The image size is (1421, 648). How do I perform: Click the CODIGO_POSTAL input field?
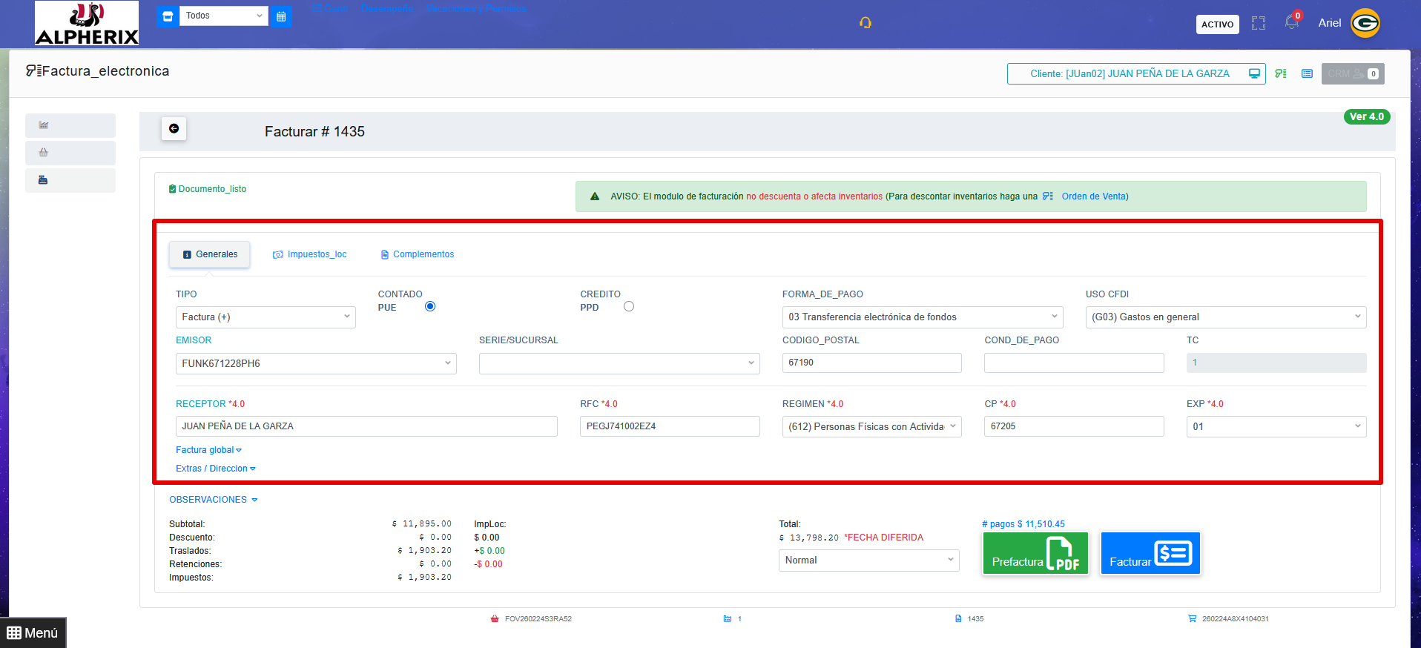coord(871,363)
